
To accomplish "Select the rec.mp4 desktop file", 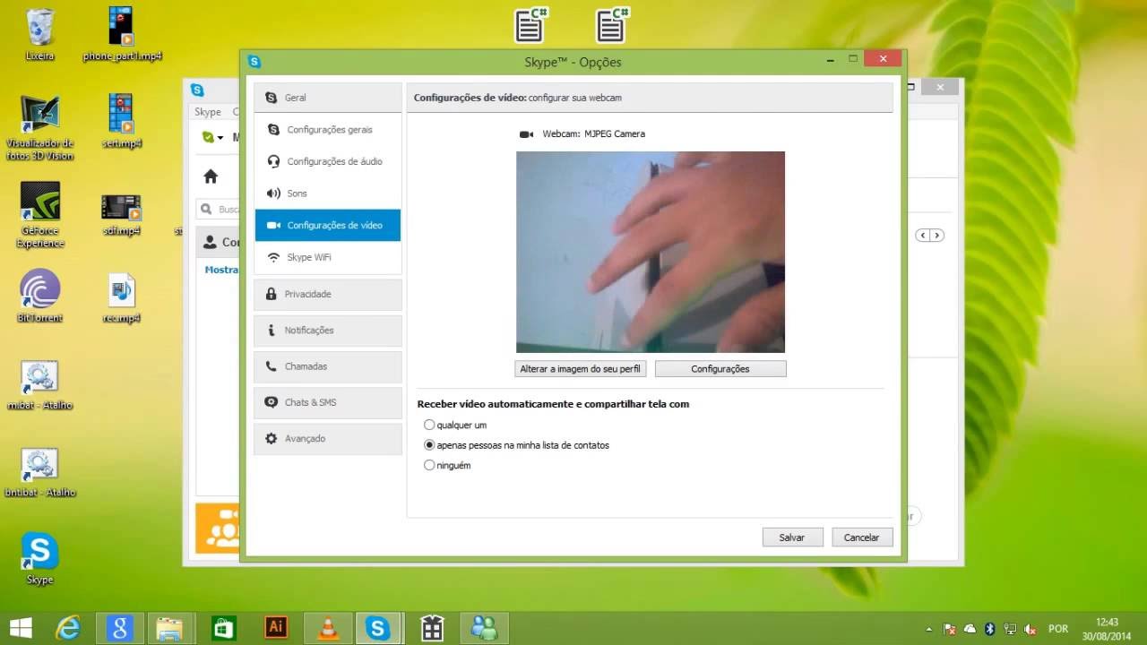I will coord(122,298).
